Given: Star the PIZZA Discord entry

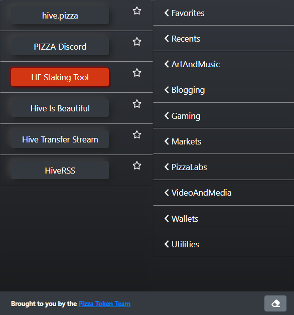Looking at the screenshot, I should click(137, 42).
